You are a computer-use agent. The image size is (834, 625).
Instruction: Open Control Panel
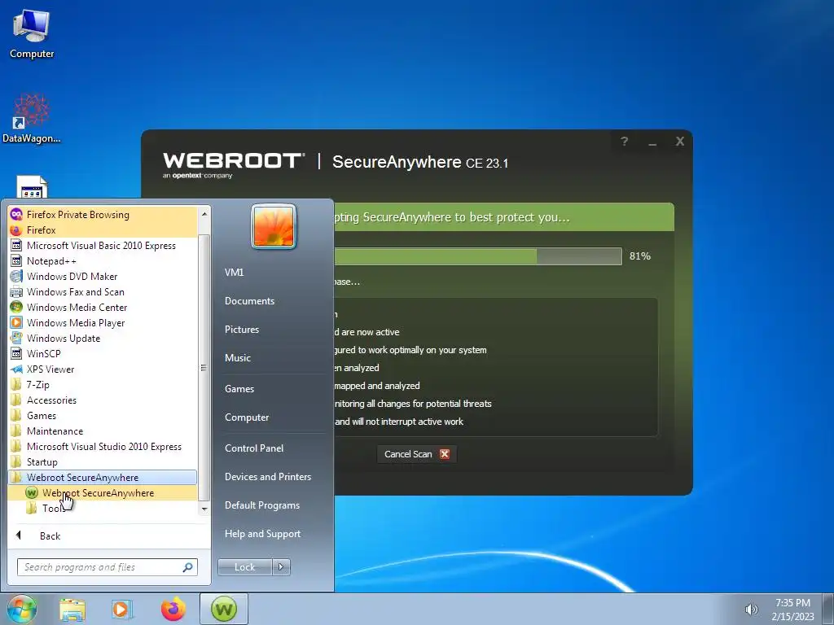point(254,448)
